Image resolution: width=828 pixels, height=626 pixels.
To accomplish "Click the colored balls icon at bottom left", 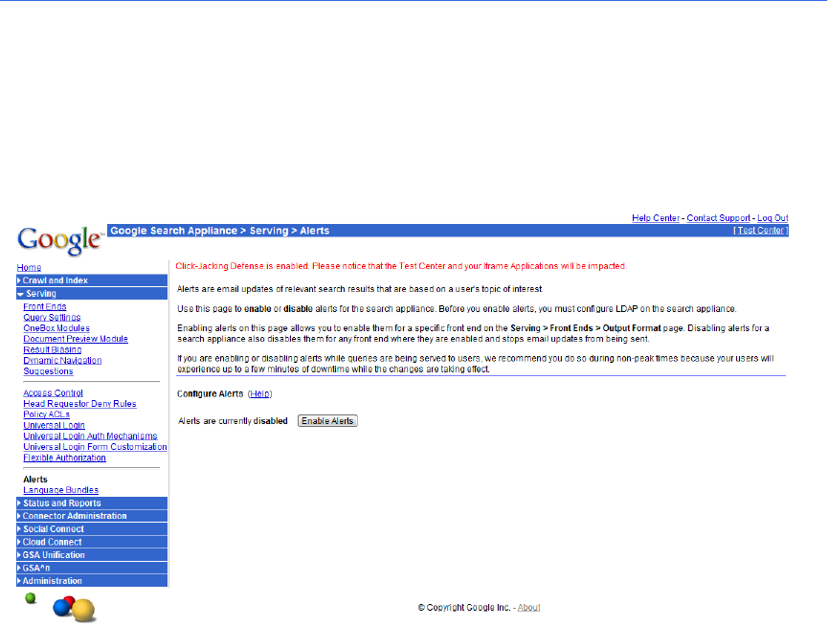I will tap(74, 610).
